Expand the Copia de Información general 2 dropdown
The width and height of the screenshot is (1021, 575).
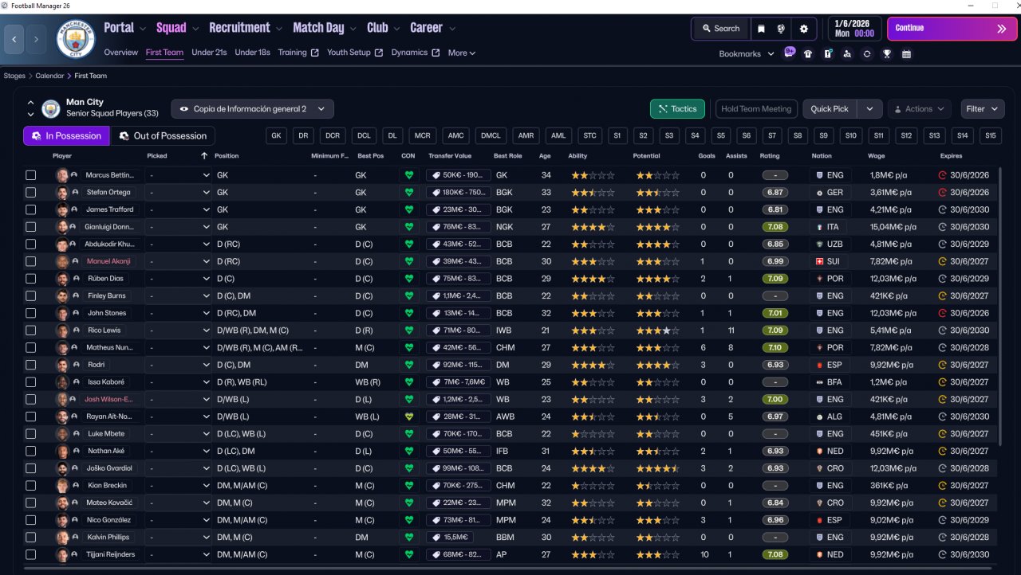click(252, 109)
